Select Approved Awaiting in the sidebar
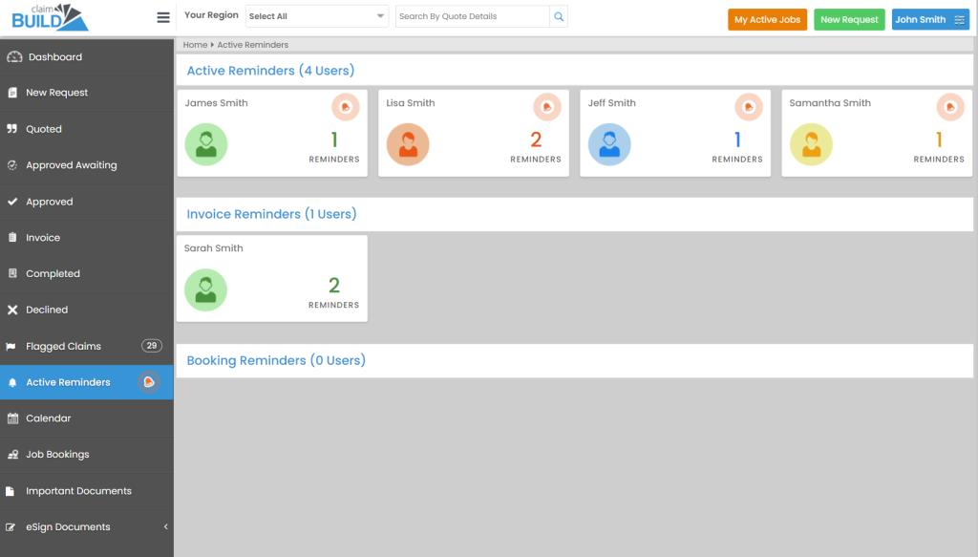The width and height of the screenshot is (978, 557). [x=71, y=165]
